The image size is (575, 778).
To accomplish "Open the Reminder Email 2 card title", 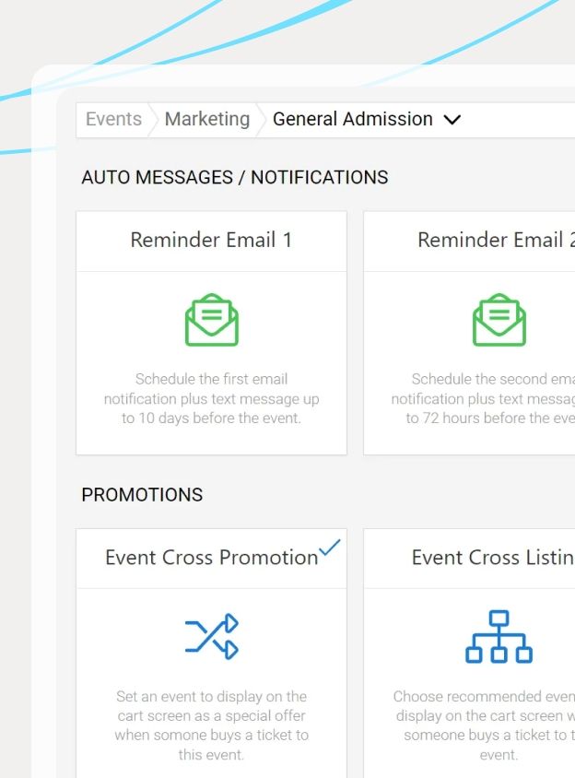I will (496, 240).
